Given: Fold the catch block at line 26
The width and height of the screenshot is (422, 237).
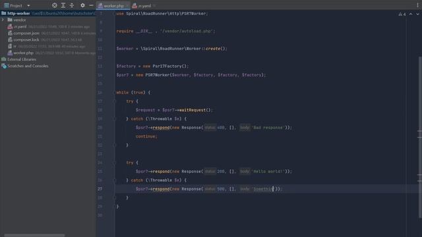Looking at the screenshot, I should tap(114, 180).
